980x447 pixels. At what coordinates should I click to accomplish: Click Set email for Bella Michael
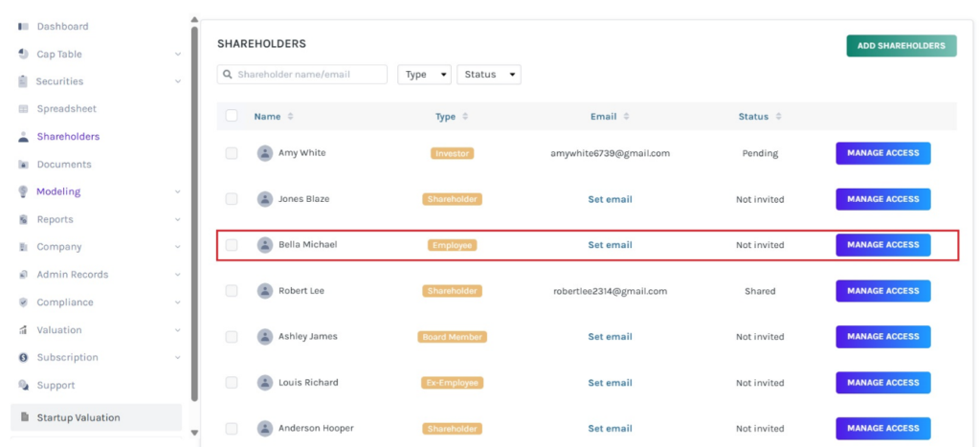[x=610, y=245]
